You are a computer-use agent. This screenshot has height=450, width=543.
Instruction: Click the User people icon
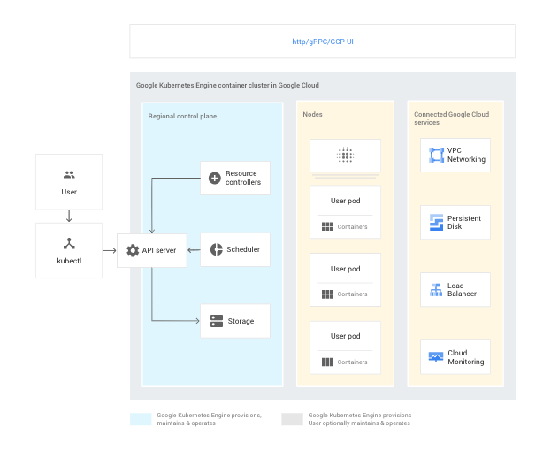coord(69,175)
